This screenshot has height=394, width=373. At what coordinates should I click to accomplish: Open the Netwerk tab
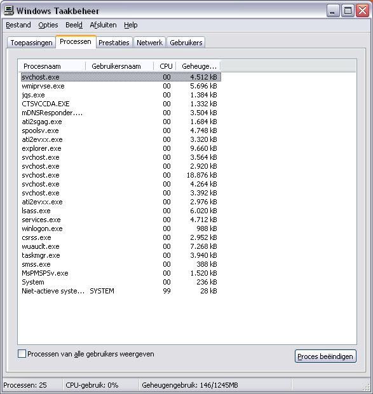pos(149,43)
